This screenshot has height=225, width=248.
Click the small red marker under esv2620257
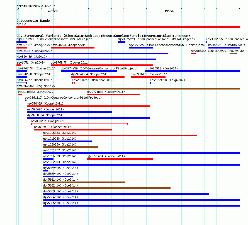coord(74,83)
